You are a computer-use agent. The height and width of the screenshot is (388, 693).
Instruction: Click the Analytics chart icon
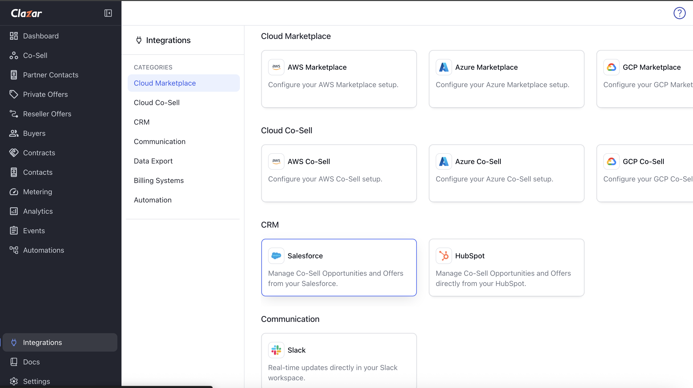click(x=14, y=211)
